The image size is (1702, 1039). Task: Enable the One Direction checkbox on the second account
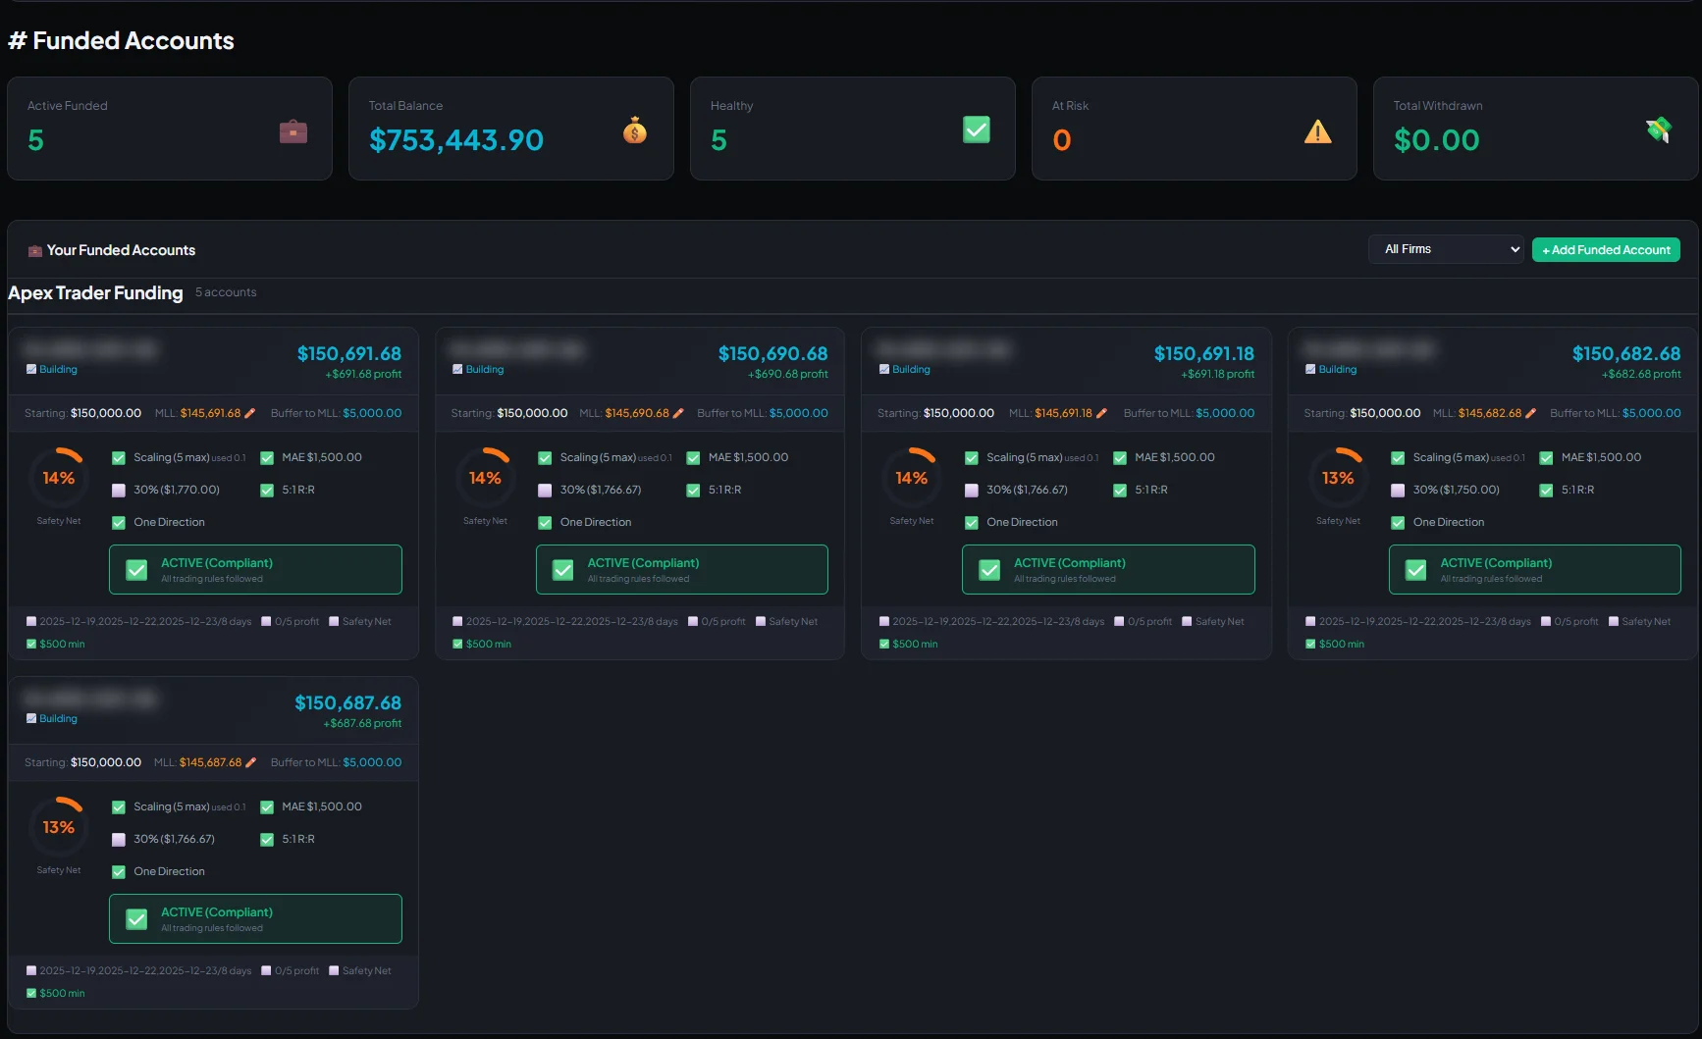(x=545, y=522)
